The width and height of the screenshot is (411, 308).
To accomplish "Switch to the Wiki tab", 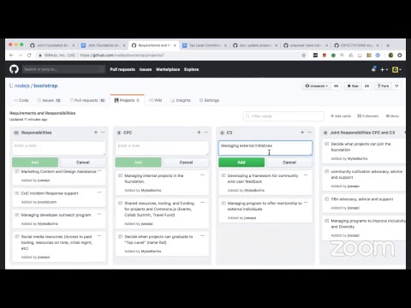I will pyautogui.click(x=156, y=100).
